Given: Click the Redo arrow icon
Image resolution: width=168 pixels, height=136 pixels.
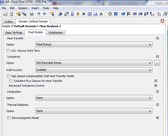Looking at the screenshot, I should click(x=45, y=14).
